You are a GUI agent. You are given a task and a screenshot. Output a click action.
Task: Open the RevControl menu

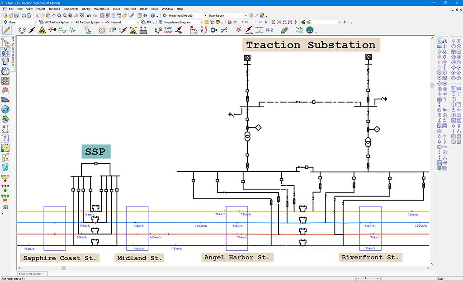(x=71, y=8)
